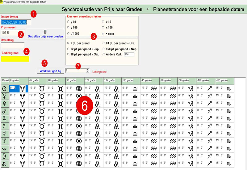This screenshot has width=247, height=170.
Task: Click the 135 graden column header
Action: (x=112, y=81)
